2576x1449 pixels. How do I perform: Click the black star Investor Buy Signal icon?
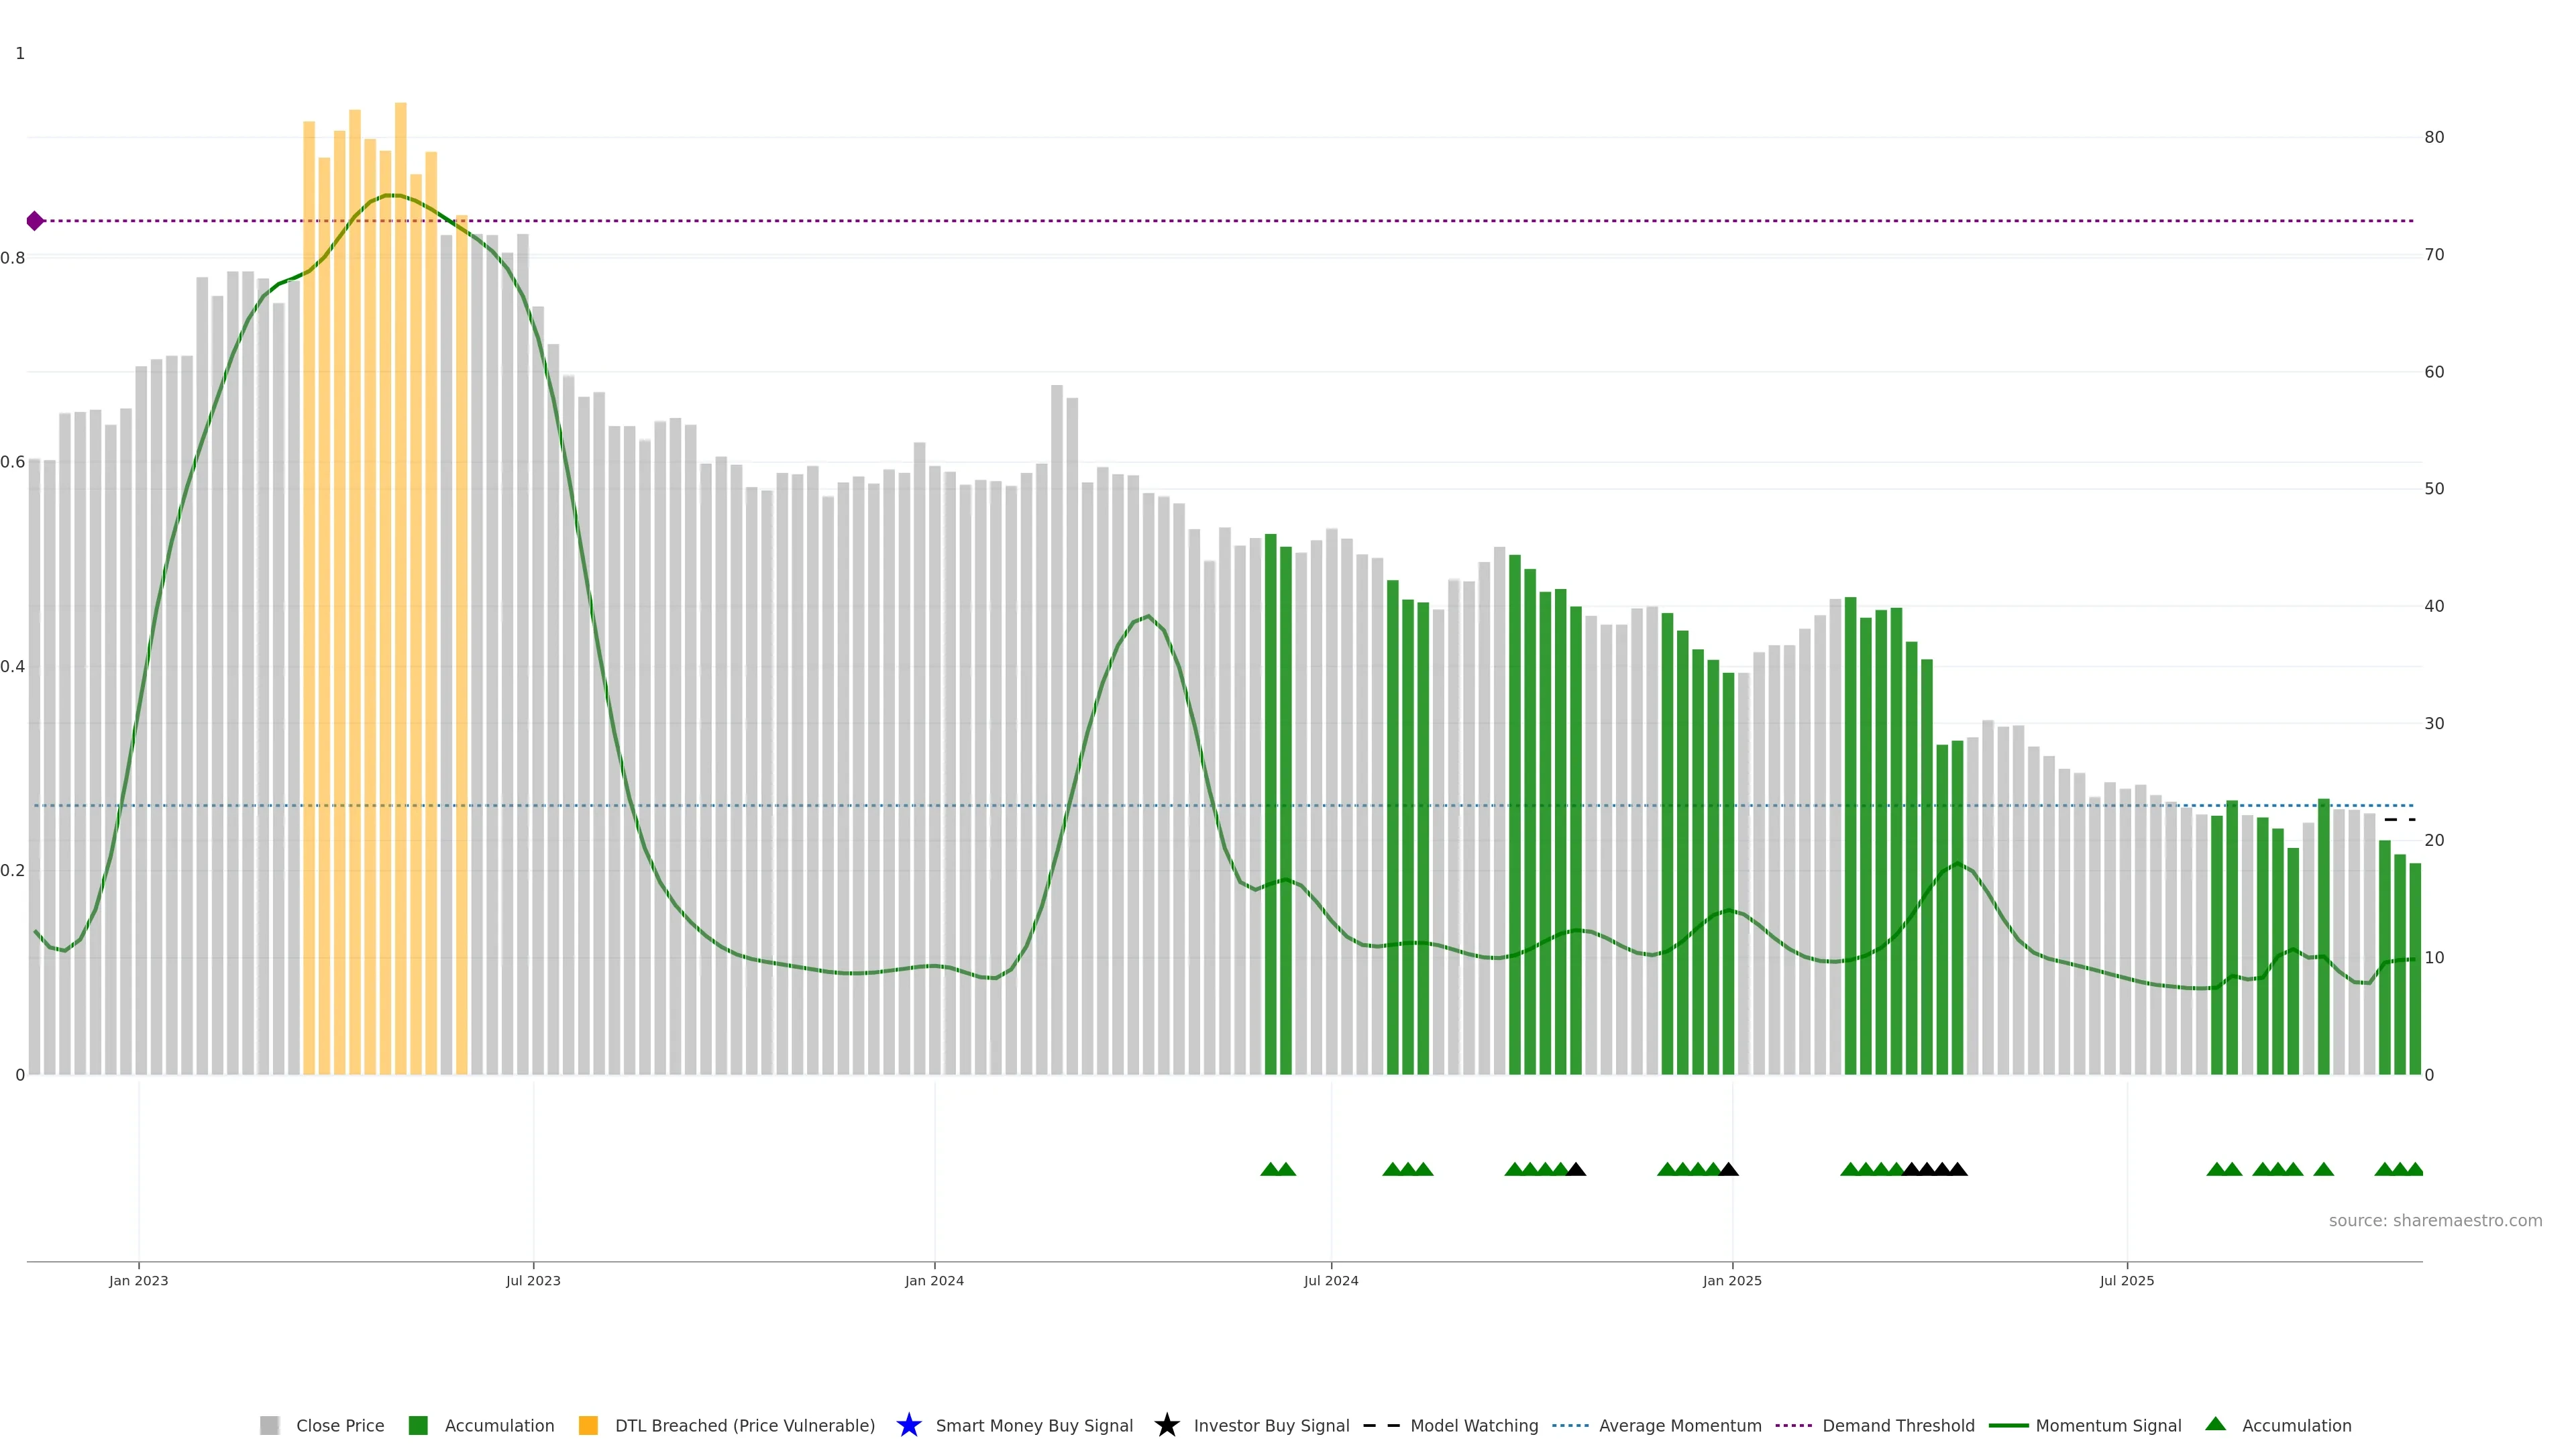(1166, 1425)
